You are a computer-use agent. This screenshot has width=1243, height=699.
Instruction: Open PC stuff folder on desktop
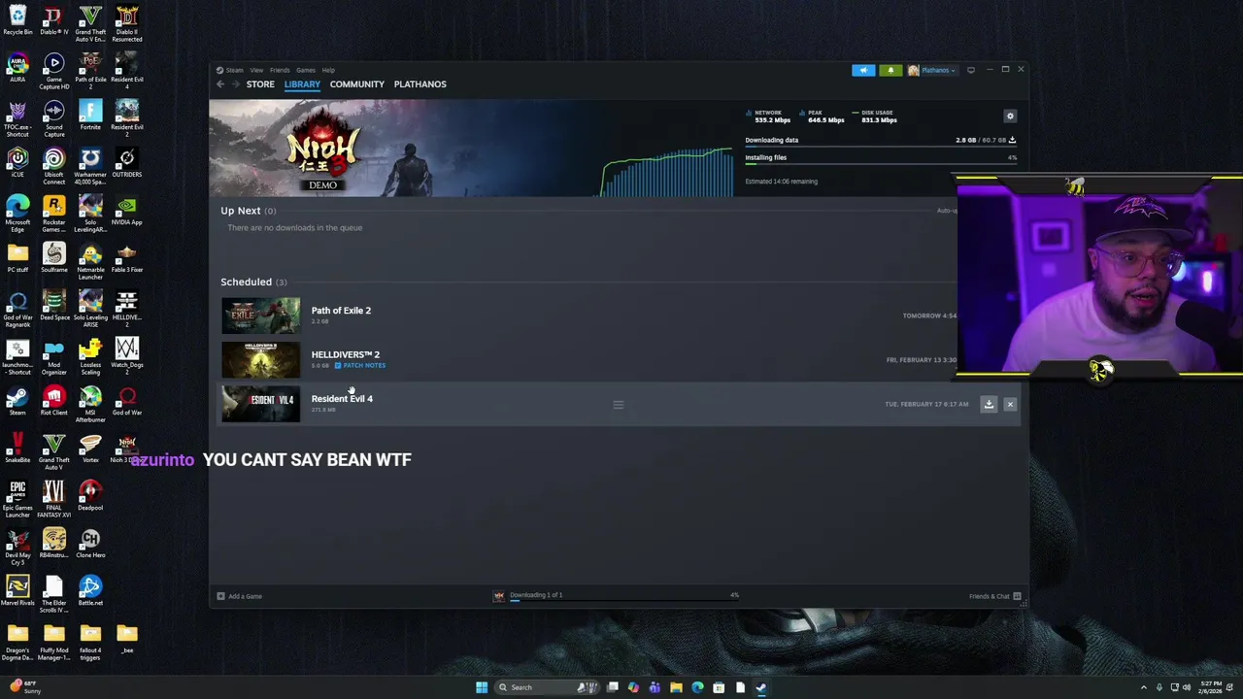(17, 259)
